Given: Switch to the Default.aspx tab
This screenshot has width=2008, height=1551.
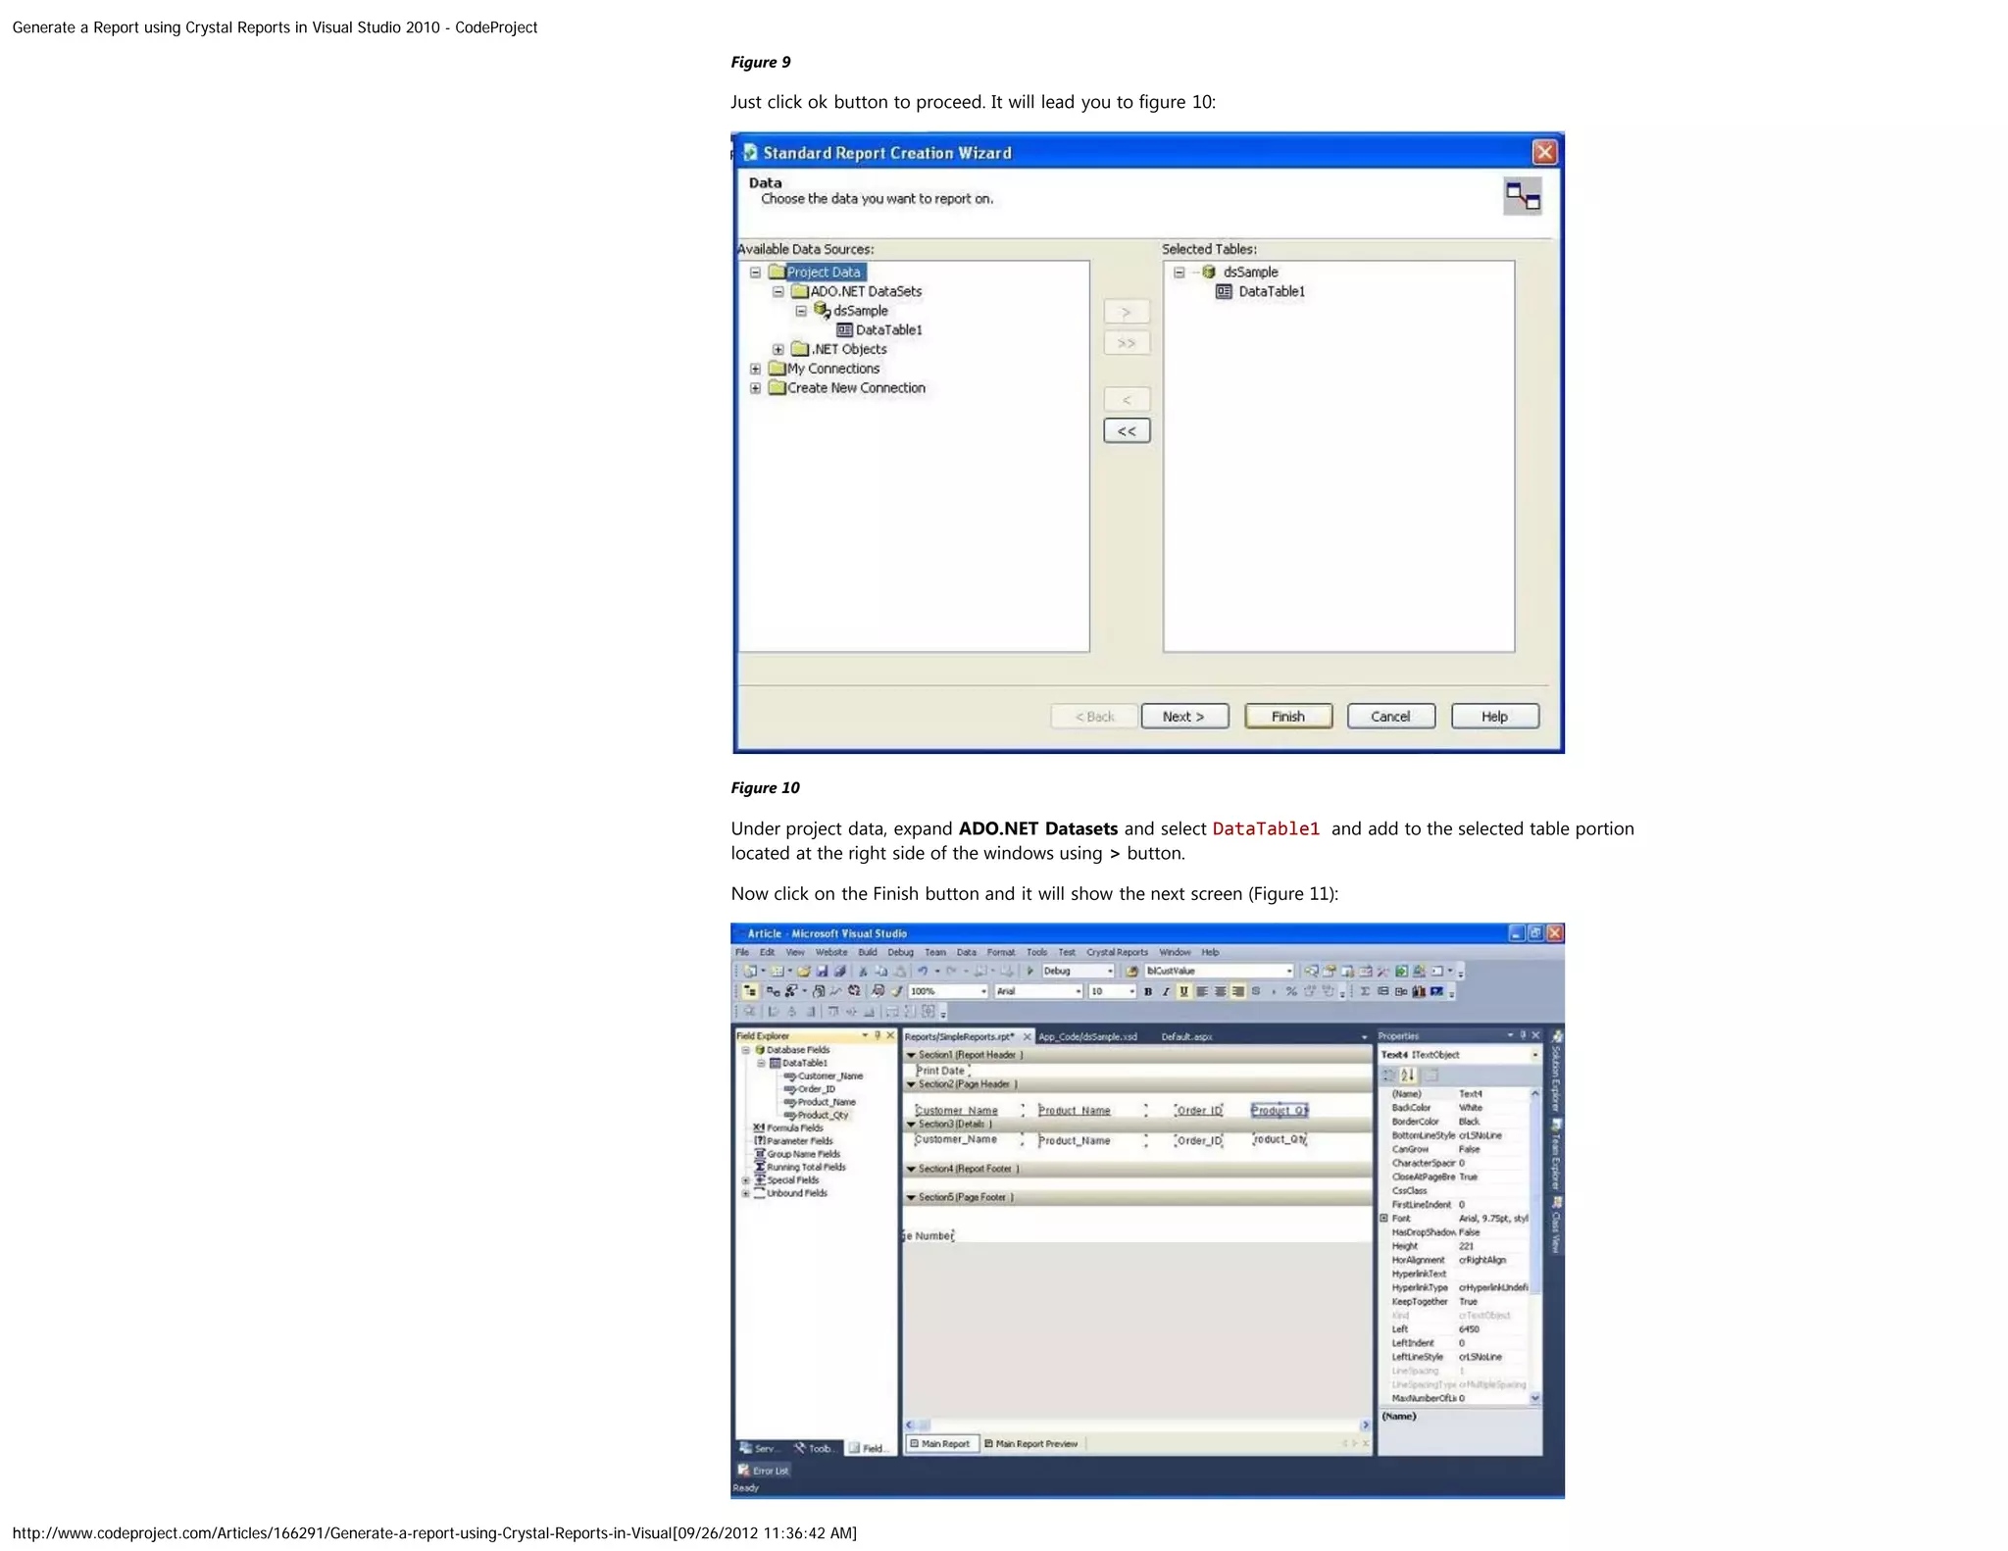Looking at the screenshot, I should coord(1186,1036).
